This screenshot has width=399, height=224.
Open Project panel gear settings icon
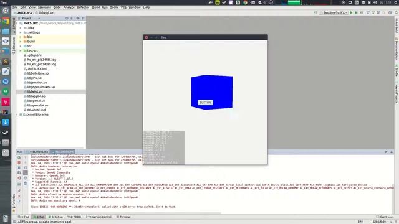tap(77, 18)
